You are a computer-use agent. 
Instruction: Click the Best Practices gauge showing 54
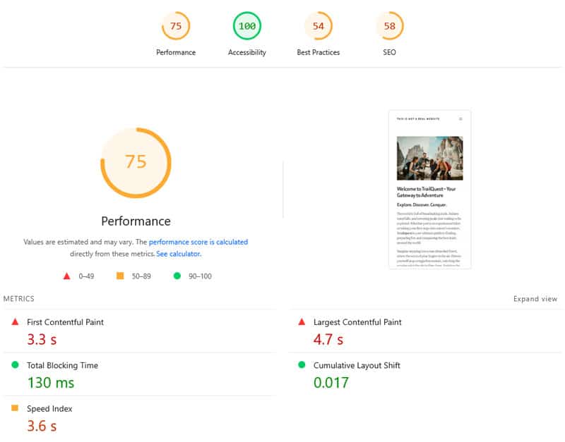[x=318, y=25]
